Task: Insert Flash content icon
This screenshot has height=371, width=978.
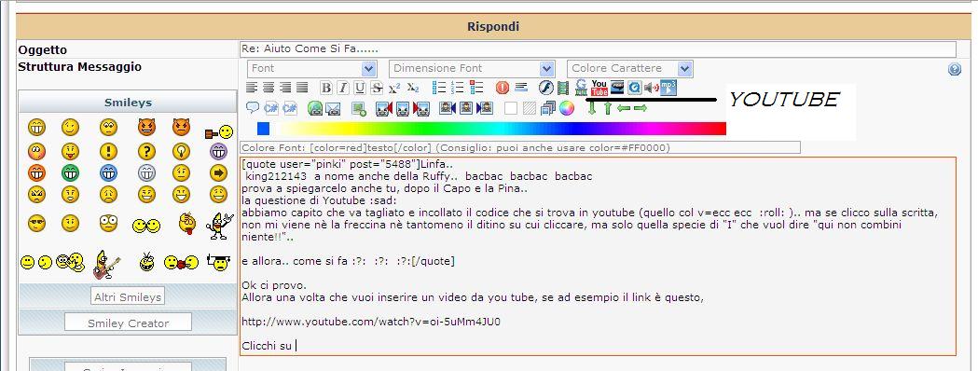Action: [x=546, y=88]
